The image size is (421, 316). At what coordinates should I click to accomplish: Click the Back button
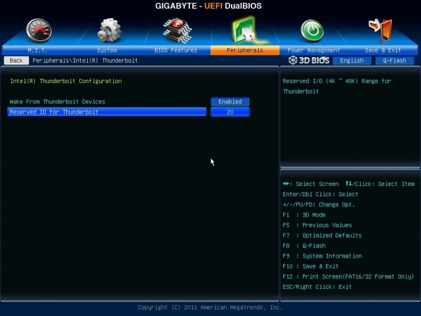[16, 60]
